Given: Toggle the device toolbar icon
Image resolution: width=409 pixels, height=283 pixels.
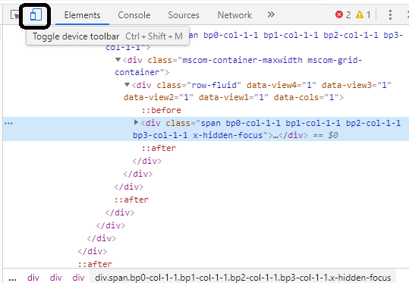Looking at the screenshot, I should point(36,14).
